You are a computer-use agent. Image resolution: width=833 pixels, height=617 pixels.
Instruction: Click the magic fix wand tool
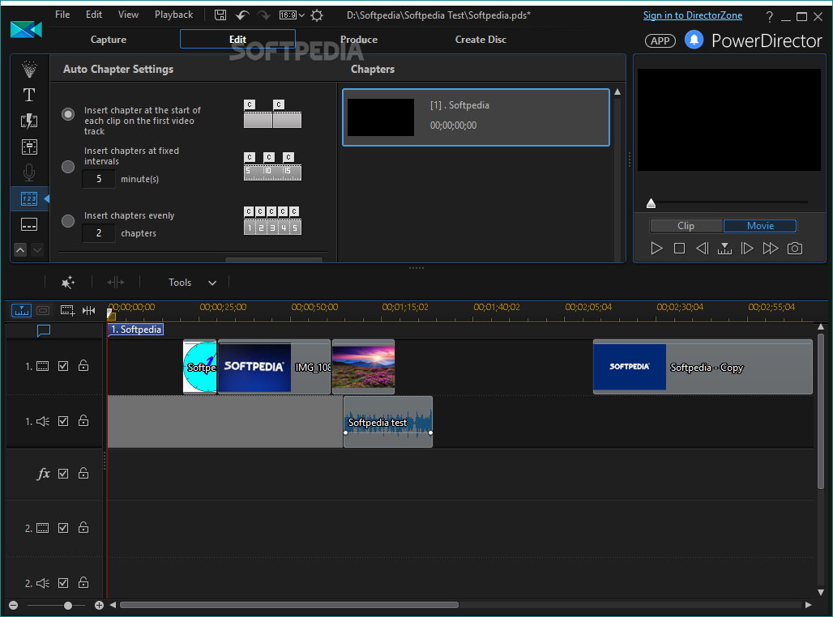coord(68,282)
